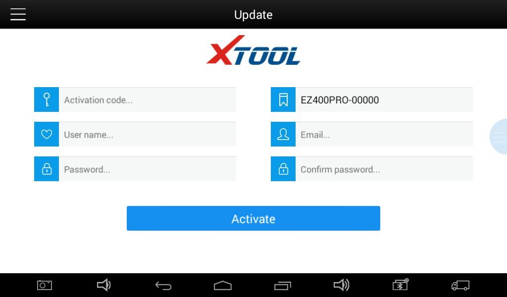Tap the screenshot camera icon
This screenshot has height=297, width=507.
point(44,285)
